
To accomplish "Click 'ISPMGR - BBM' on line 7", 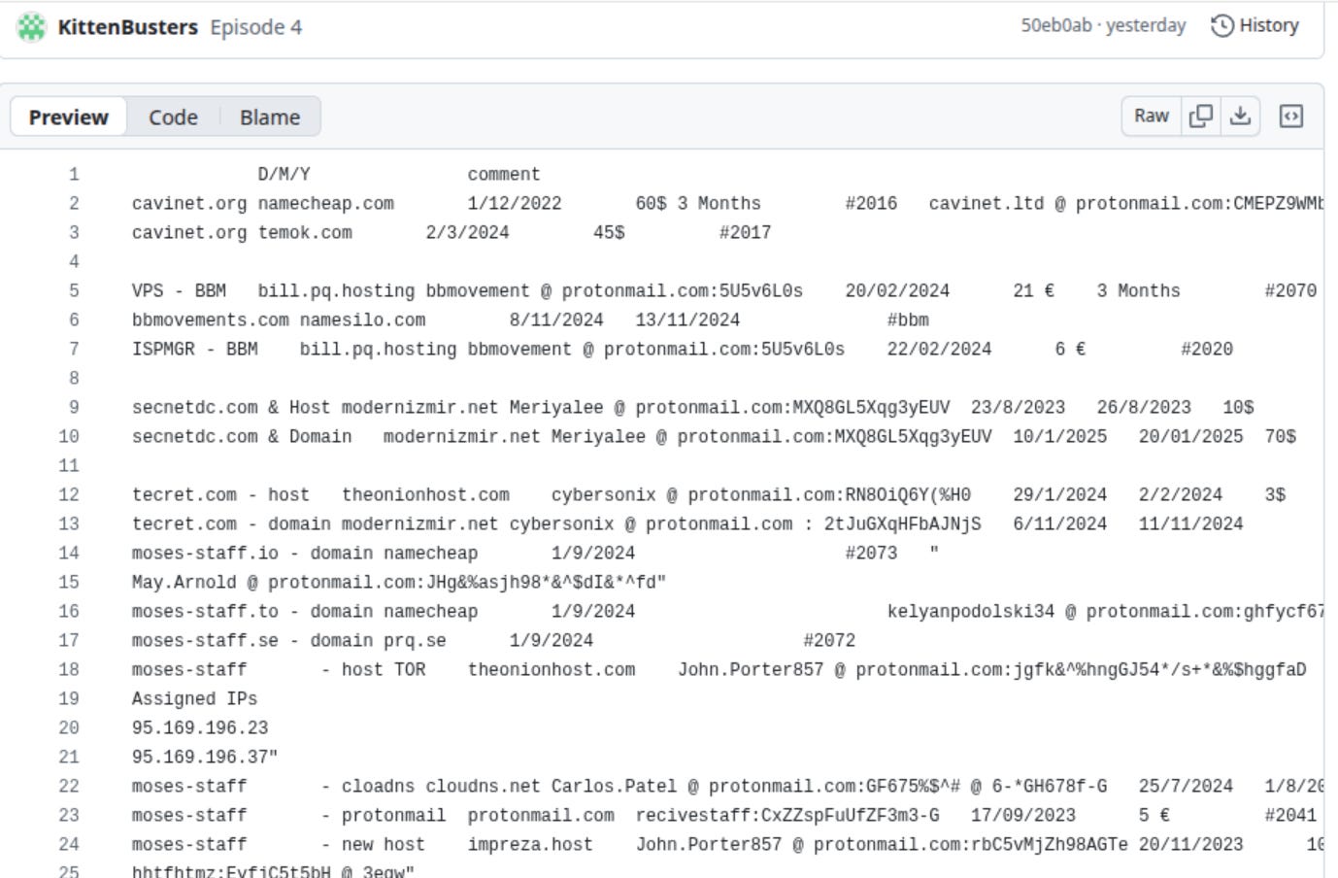I will 195,350.
